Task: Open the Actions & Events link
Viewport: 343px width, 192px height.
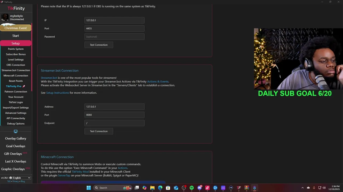Action: point(158,82)
